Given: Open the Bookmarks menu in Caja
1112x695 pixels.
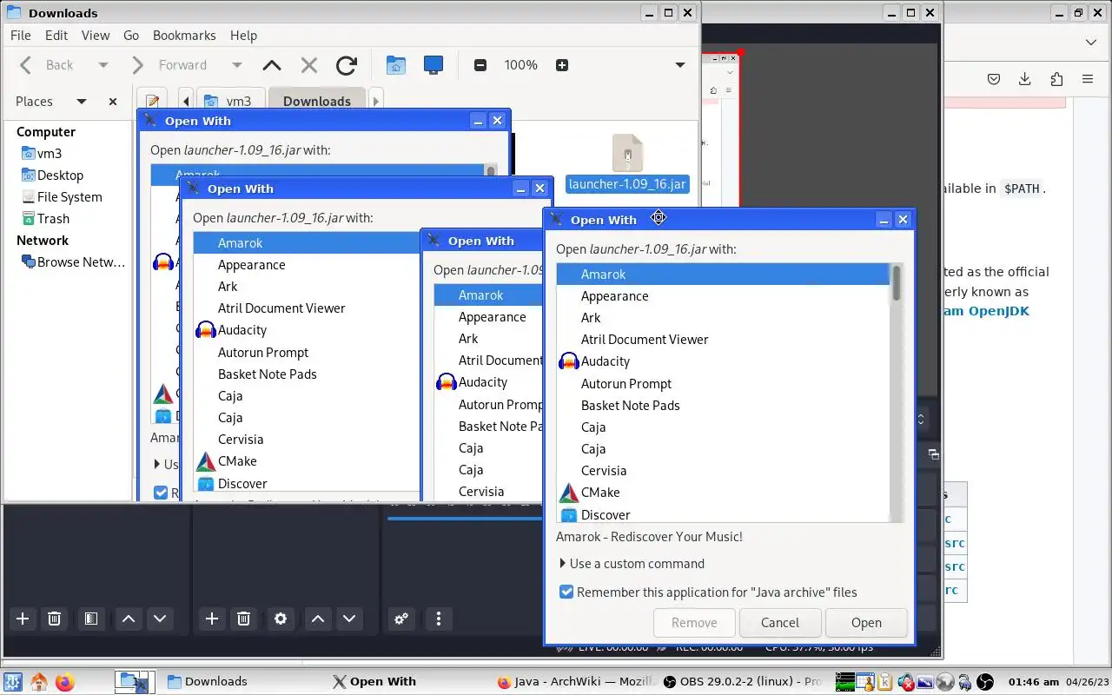Looking at the screenshot, I should (184, 35).
